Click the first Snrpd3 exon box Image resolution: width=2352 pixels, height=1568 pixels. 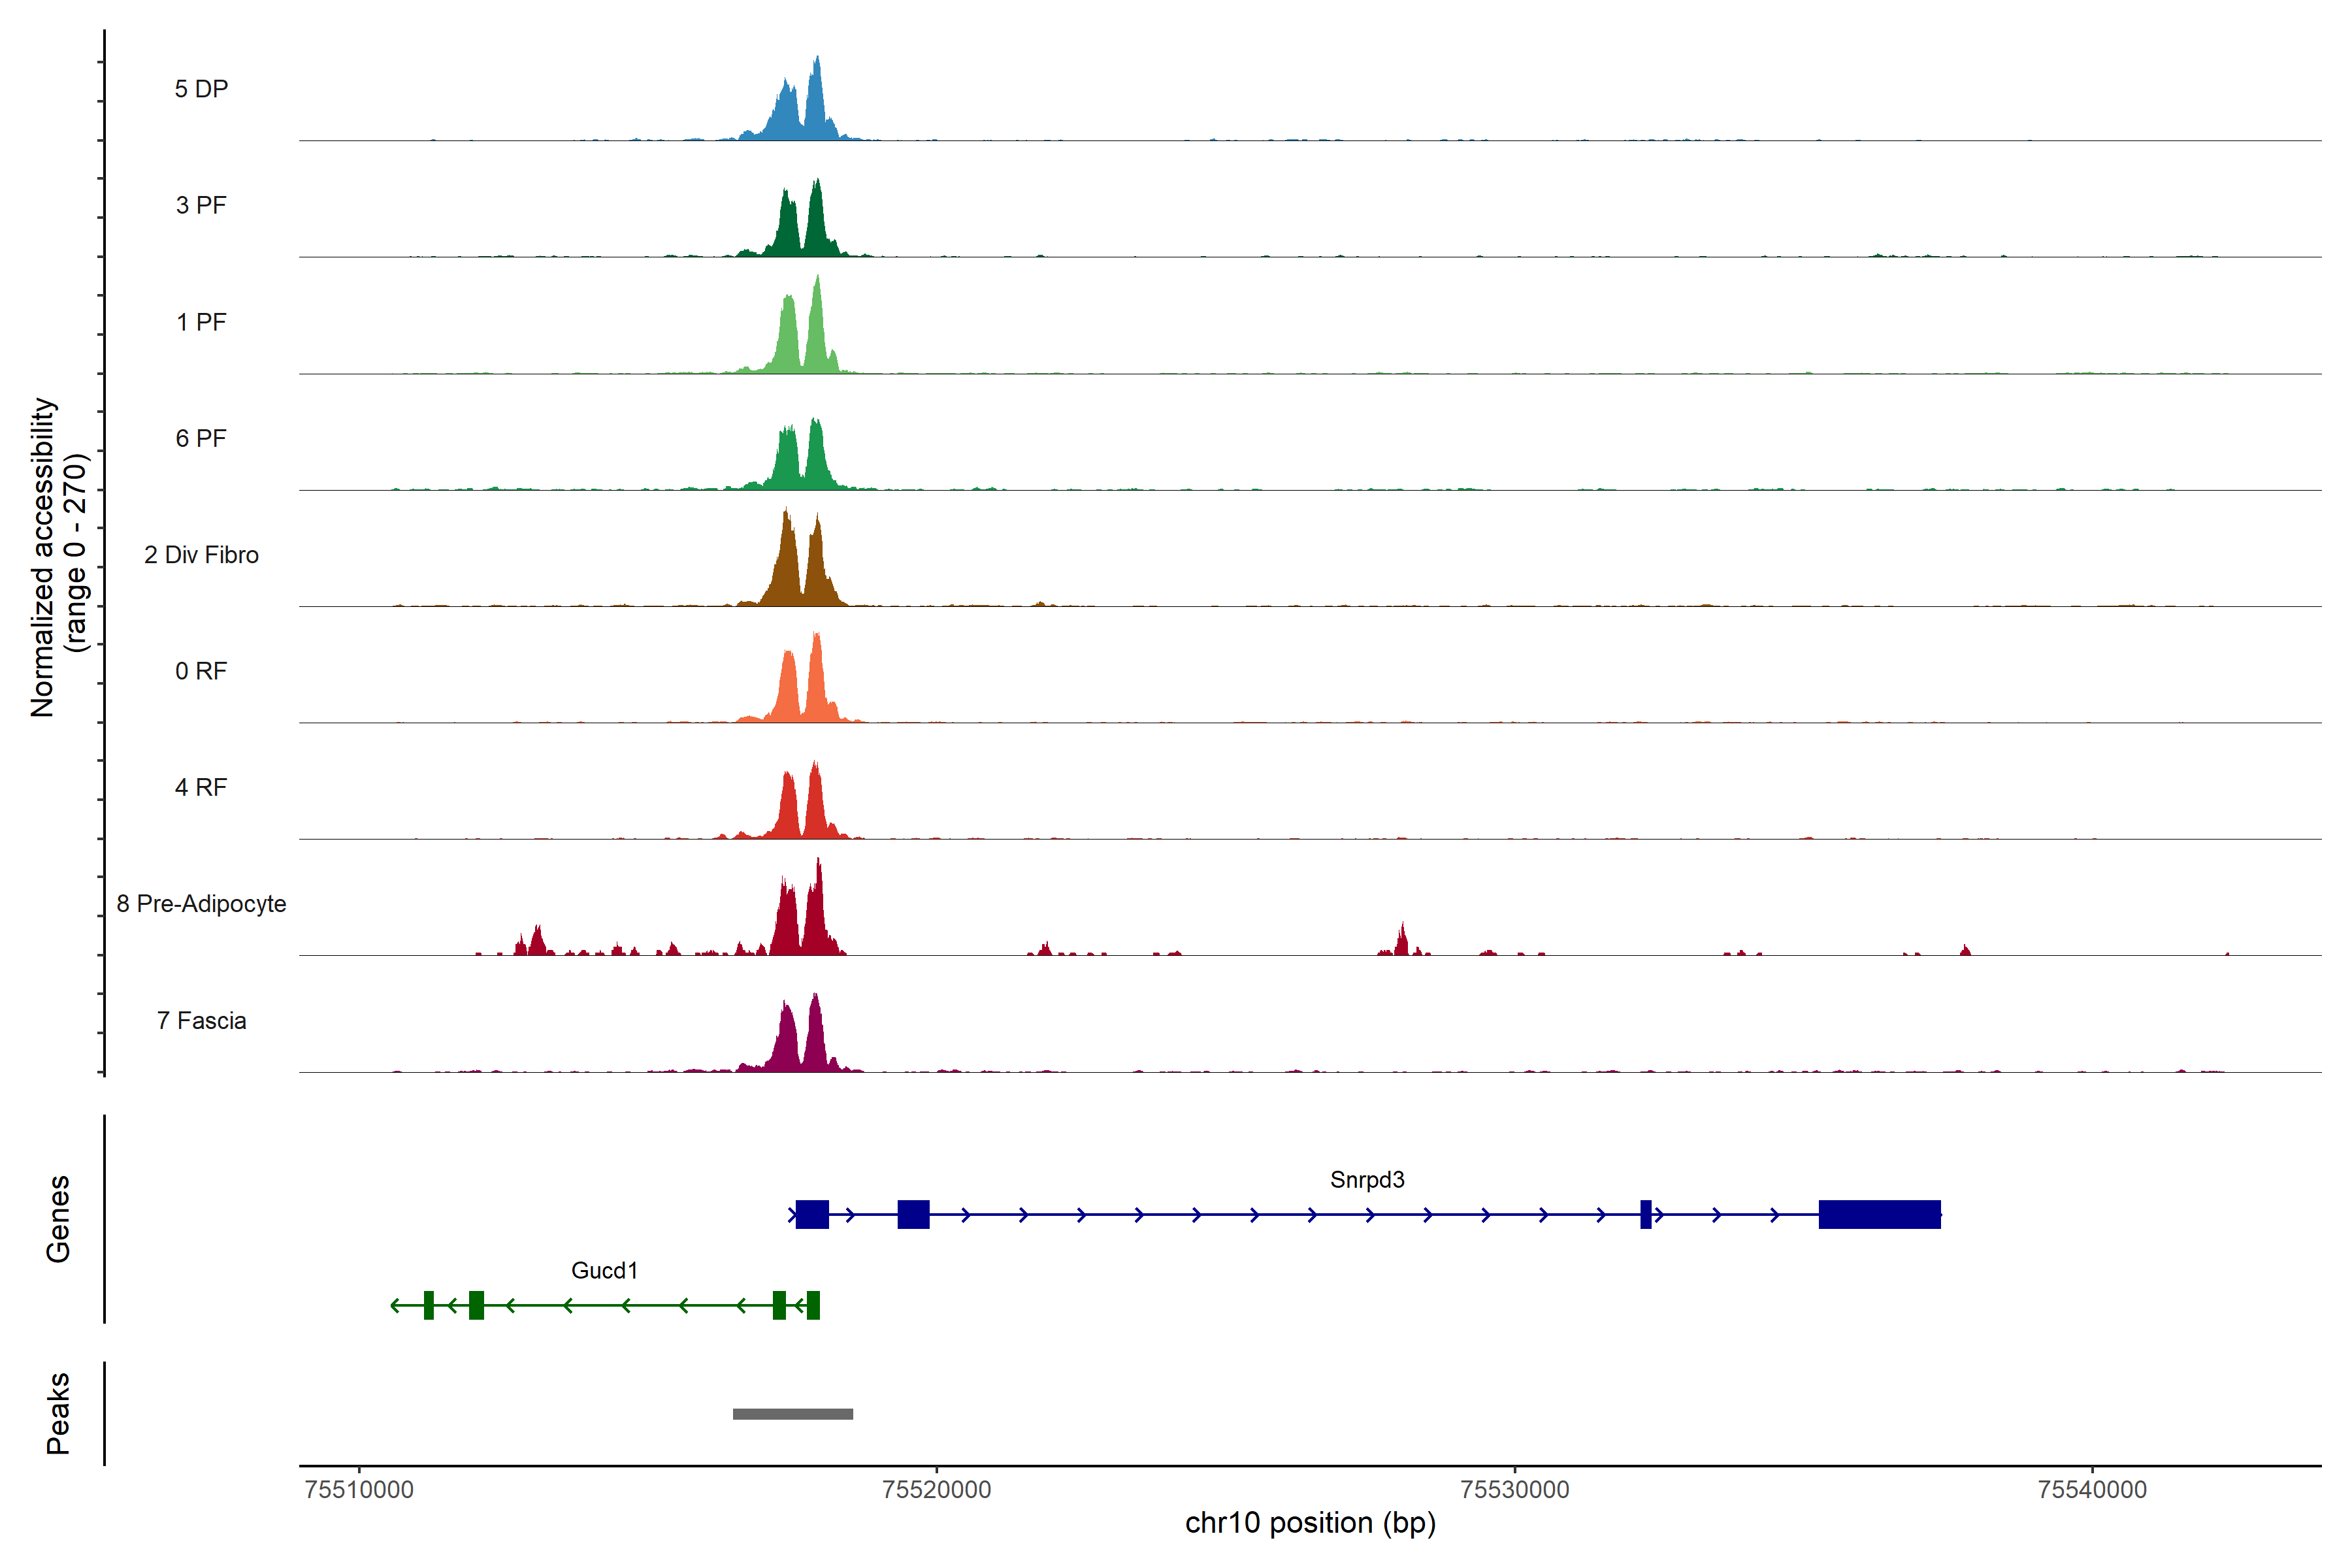coord(812,1214)
